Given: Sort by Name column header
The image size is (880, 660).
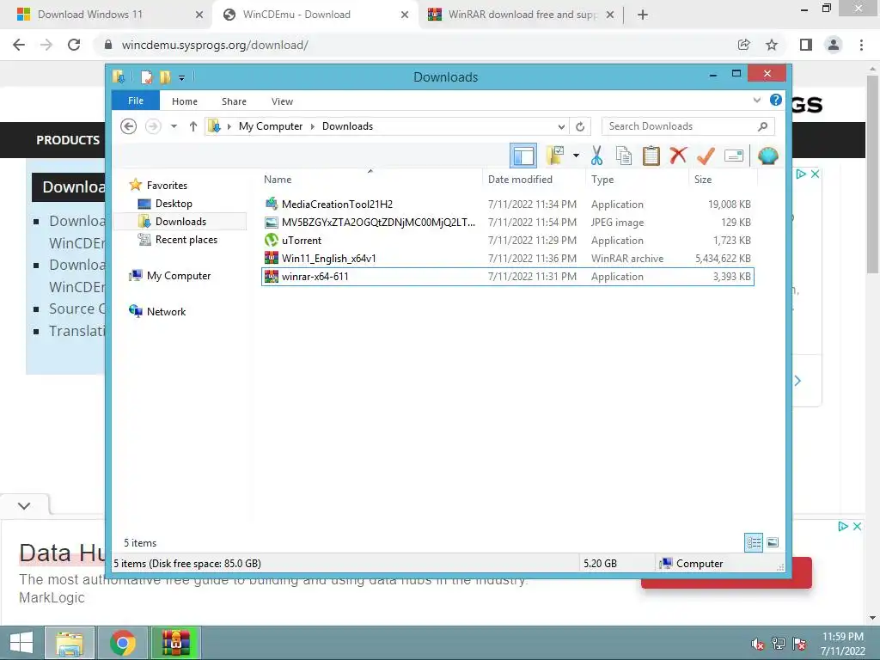Looking at the screenshot, I should 370,180.
